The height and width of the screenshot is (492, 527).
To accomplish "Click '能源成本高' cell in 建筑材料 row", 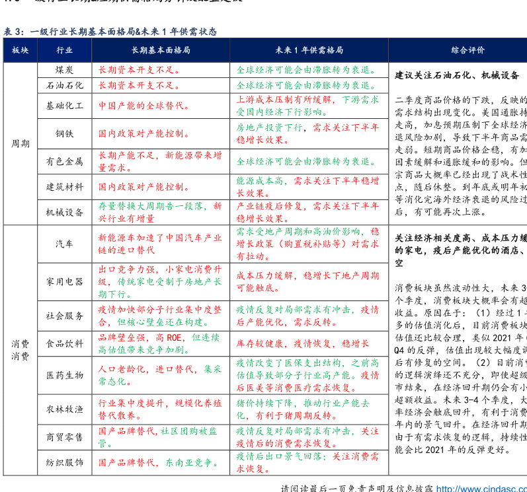I will [x=308, y=187].
